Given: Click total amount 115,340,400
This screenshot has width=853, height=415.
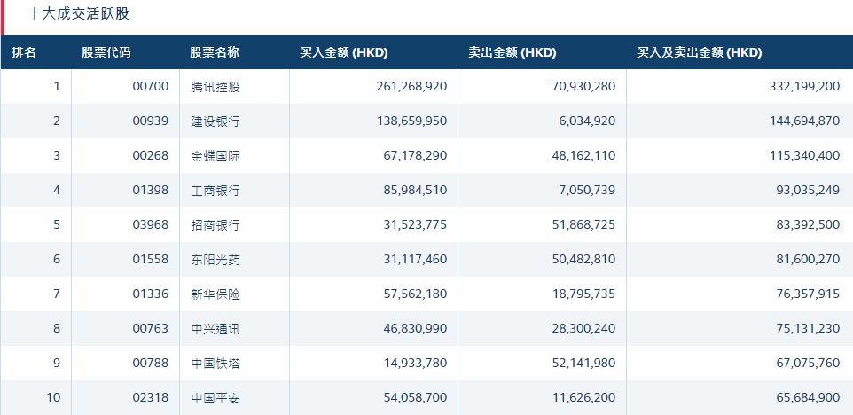Looking at the screenshot, I should point(804,155).
